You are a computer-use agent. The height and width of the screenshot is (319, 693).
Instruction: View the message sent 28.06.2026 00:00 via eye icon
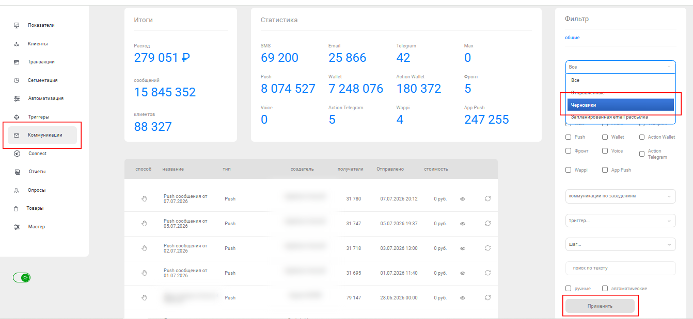tap(463, 298)
